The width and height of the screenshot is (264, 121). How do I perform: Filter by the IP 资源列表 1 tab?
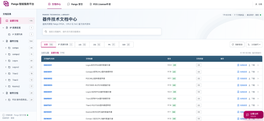pos(65,45)
